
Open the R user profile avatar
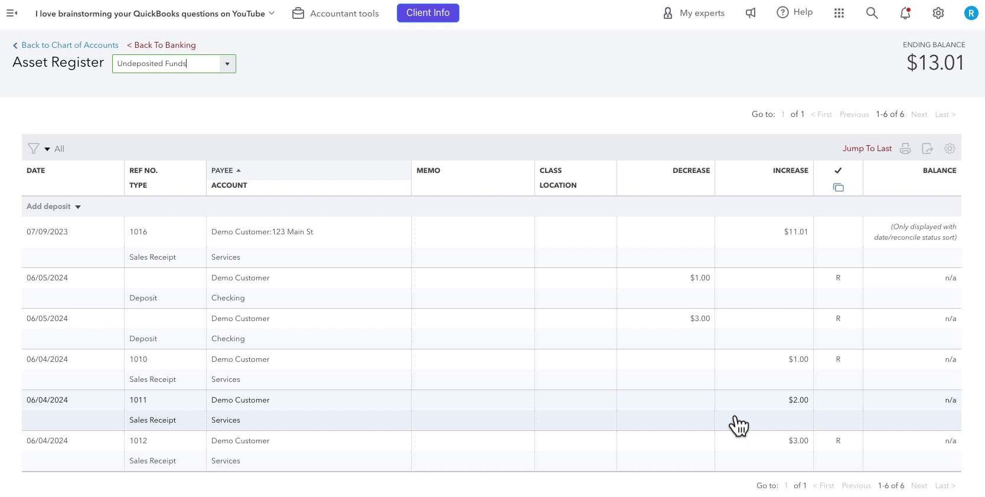tap(971, 13)
